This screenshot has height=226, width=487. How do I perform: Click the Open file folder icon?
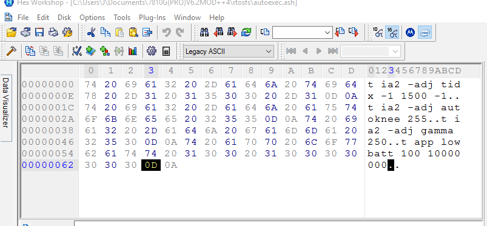(x=12, y=32)
